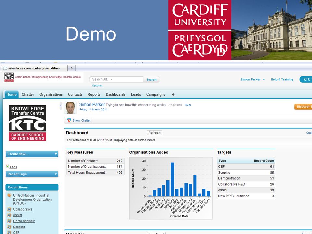
Task: Click the Assist row in Targets table
Action: (x=246, y=190)
